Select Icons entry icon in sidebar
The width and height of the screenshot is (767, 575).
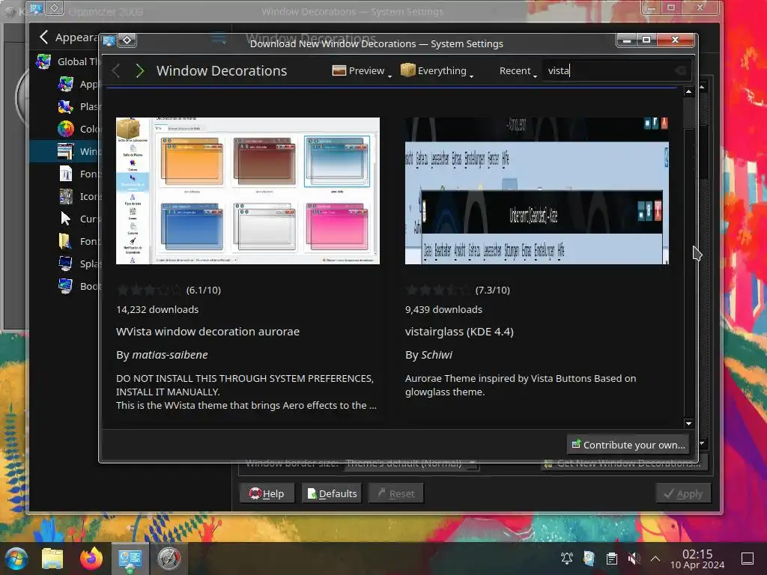pyautogui.click(x=66, y=197)
